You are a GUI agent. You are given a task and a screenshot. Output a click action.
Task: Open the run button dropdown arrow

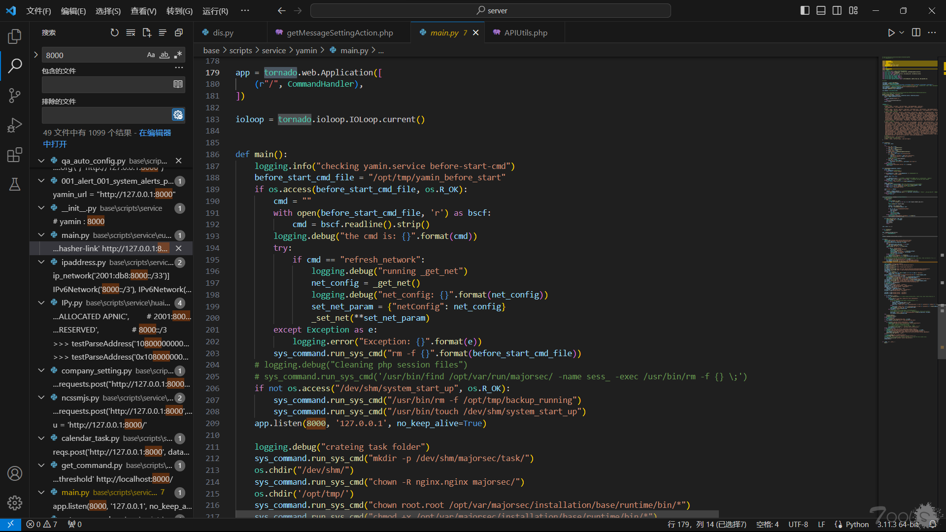click(902, 33)
